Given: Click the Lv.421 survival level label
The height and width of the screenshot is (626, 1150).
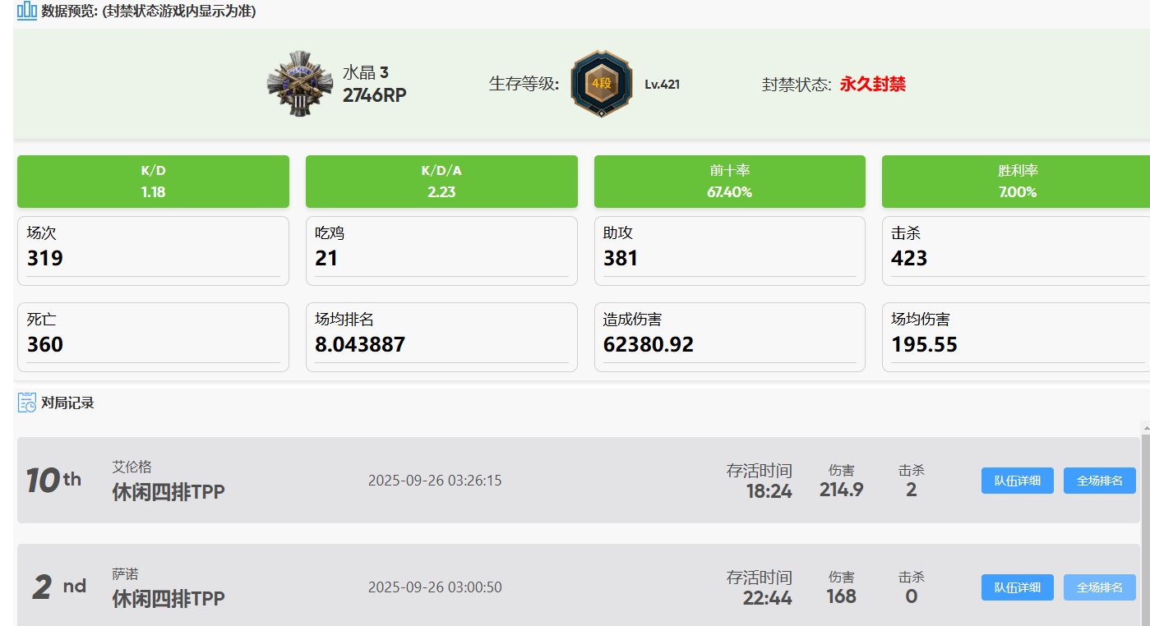Looking at the screenshot, I should (x=662, y=85).
